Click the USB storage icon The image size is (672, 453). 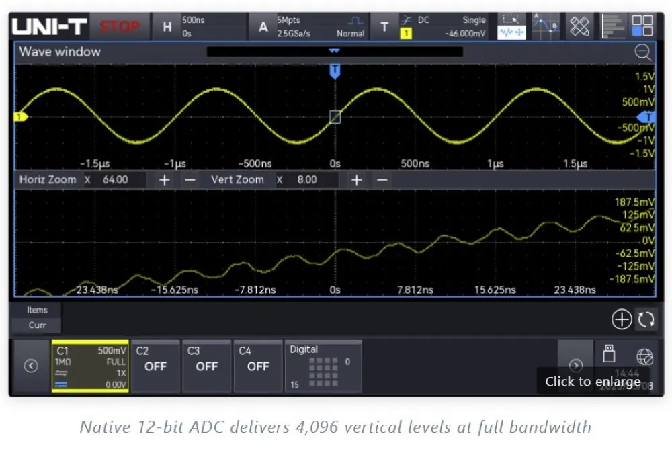[x=609, y=354]
